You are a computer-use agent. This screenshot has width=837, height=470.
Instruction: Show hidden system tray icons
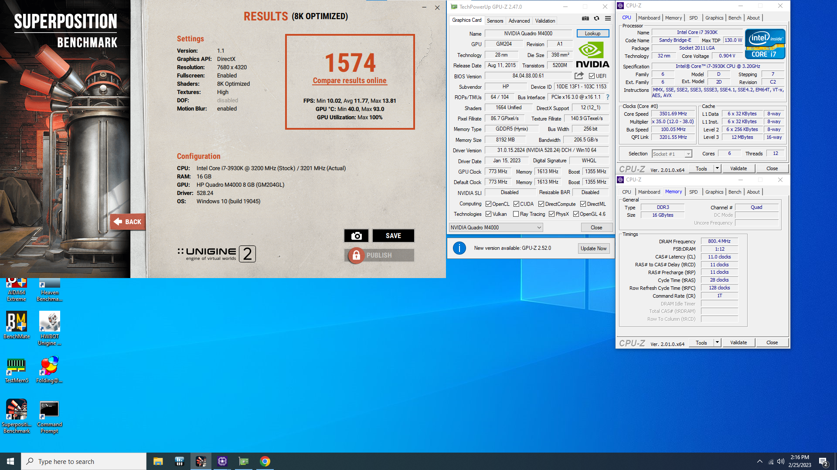760,461
